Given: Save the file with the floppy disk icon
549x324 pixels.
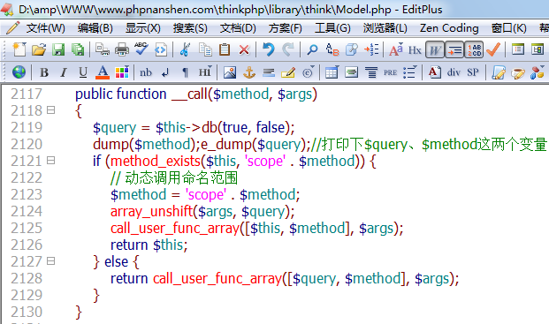Looking at the screenshot, I should click(58, 49).
